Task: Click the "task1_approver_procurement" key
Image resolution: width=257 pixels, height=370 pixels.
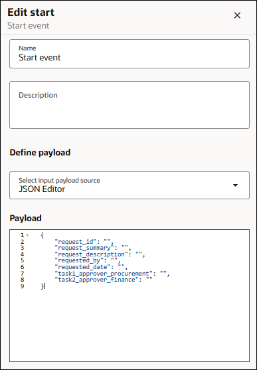Action: tap(104, 274)
